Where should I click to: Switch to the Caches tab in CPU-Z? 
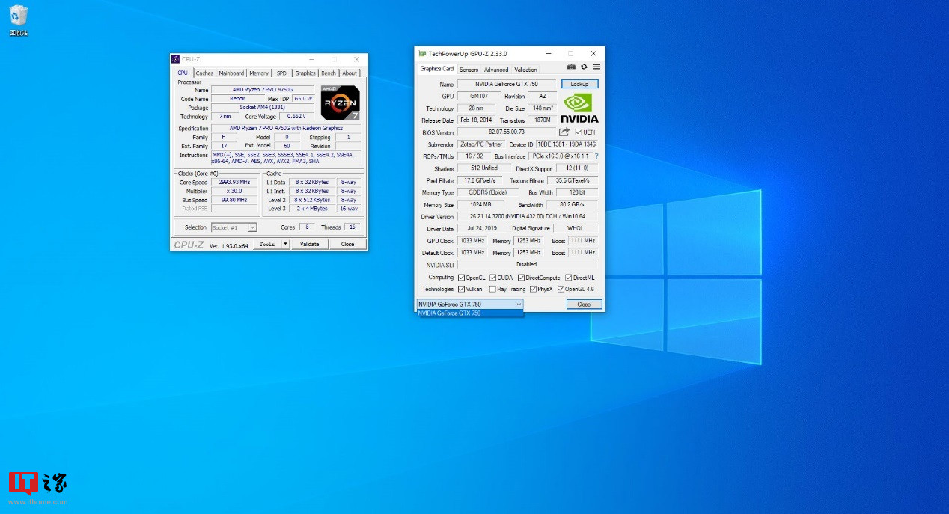[204, 73]
